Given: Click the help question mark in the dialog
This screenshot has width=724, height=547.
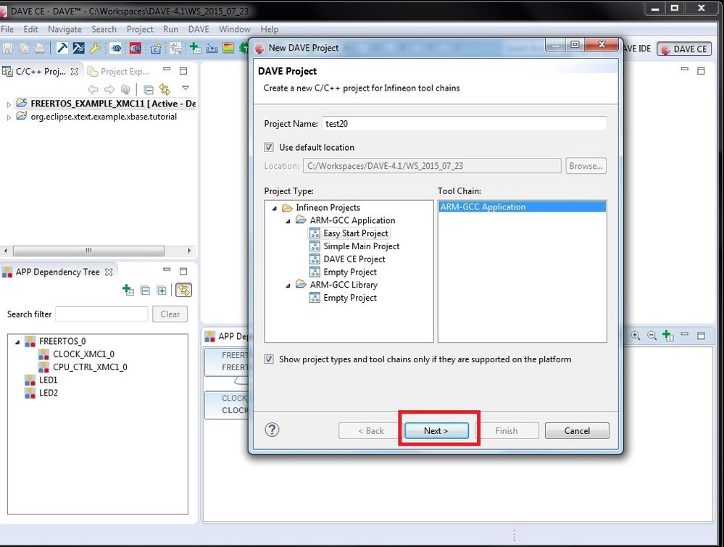Looking at the screenshot, I should coord(272,430).
